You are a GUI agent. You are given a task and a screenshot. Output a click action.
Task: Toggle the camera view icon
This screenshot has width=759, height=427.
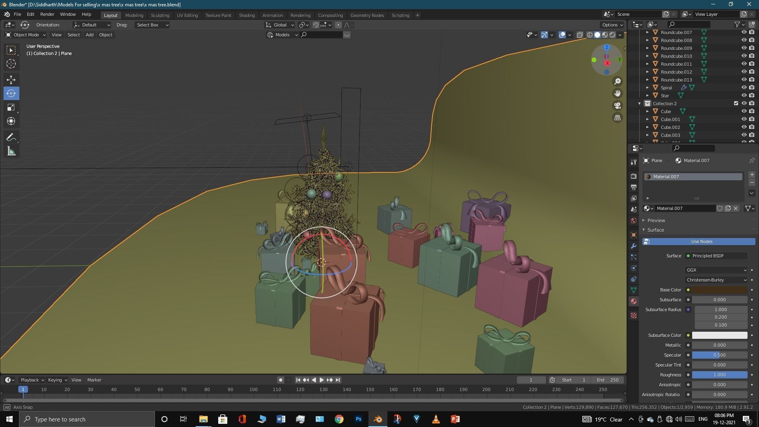617,106
